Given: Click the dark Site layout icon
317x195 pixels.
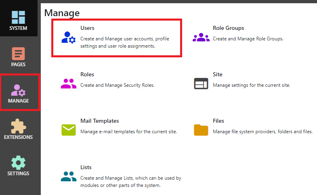Looking at the screenshot, I should 201,84.
